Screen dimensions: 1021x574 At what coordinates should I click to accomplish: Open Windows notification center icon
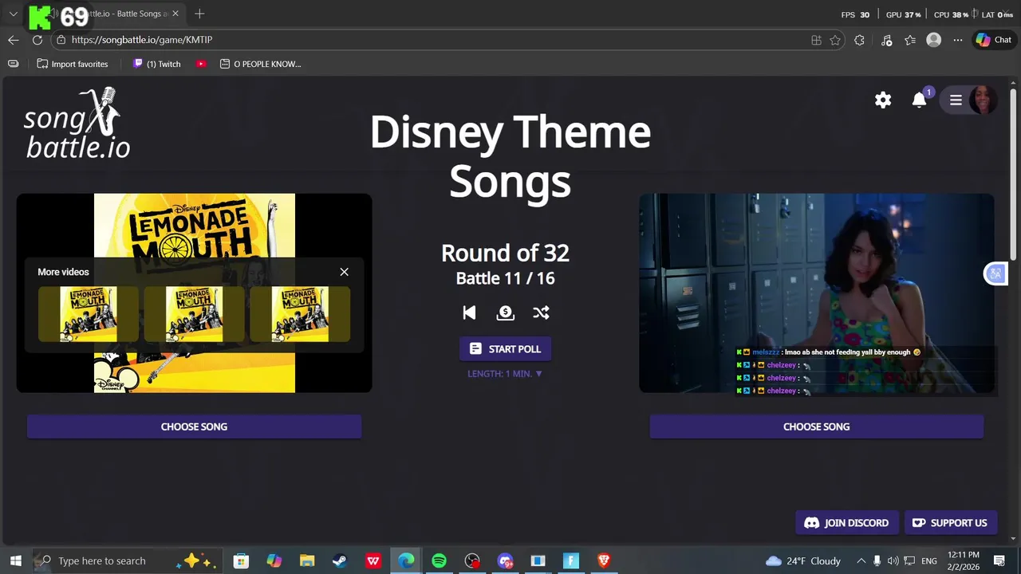999,560
